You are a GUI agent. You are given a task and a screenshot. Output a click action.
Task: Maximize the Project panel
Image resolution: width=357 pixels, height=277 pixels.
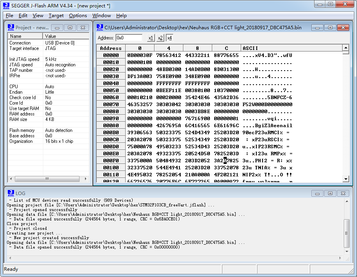(70, 28)
